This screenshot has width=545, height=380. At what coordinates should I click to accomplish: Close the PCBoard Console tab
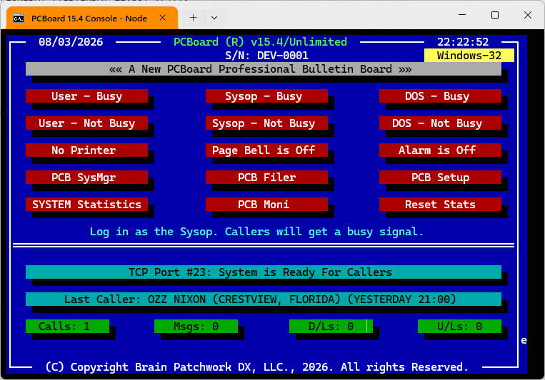[162, 18]
